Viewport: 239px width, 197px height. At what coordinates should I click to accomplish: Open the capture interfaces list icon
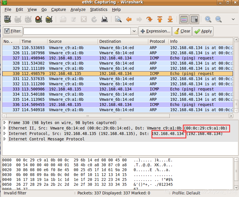pos(7,19)
